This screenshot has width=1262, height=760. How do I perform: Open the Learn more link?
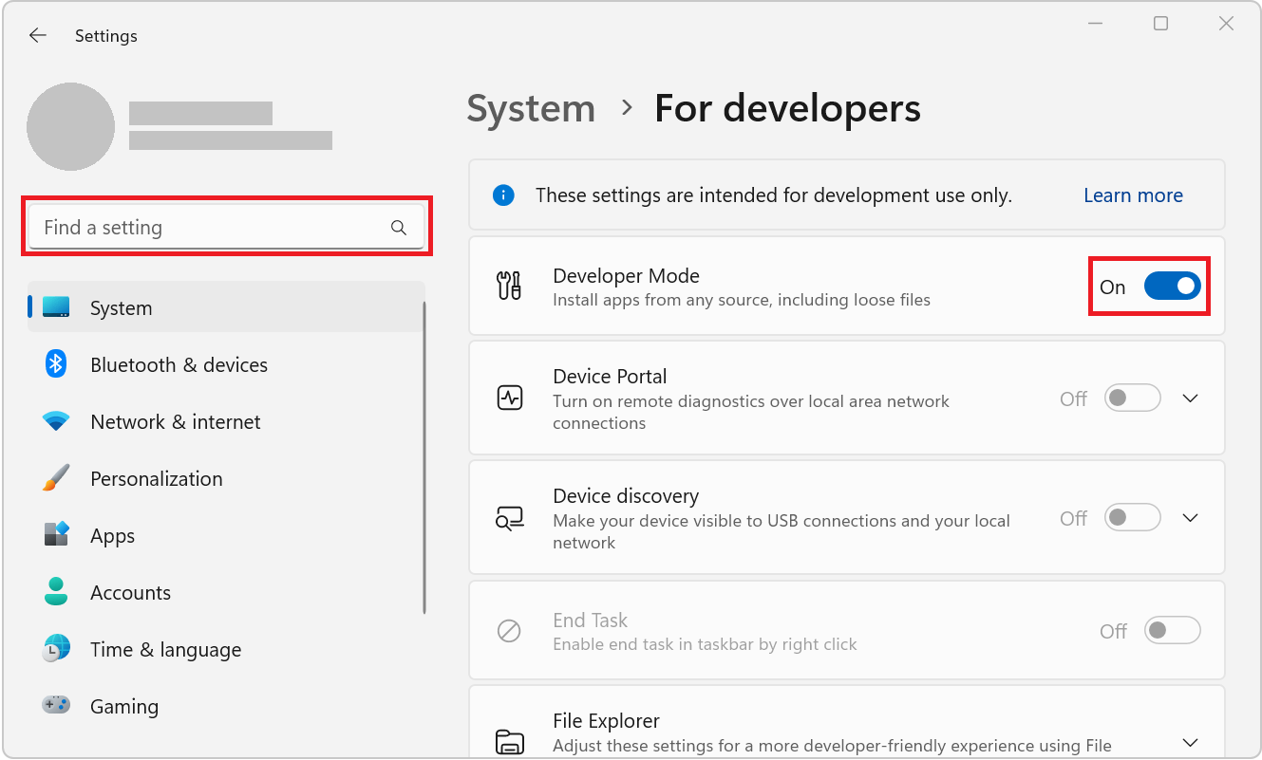(x=1133, y=195)
